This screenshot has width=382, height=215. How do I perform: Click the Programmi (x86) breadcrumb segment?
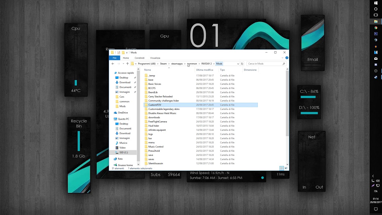[147, 64]
